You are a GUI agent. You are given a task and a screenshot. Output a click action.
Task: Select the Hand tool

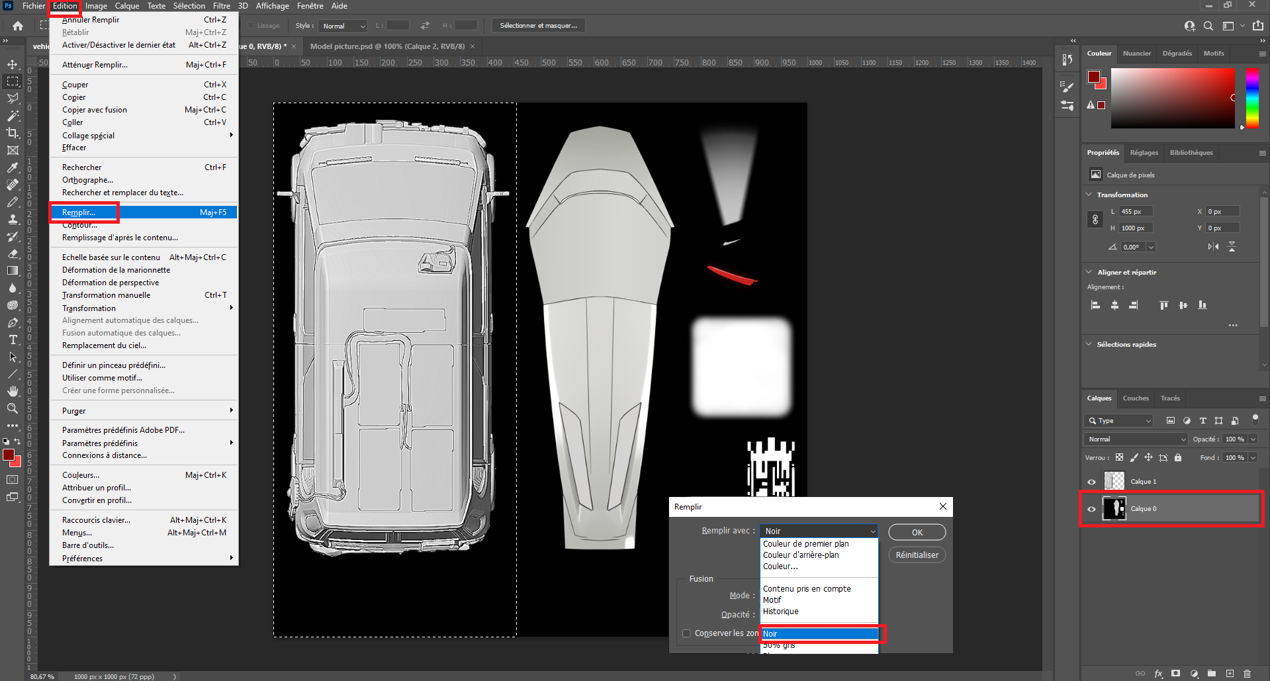point(13,391)
